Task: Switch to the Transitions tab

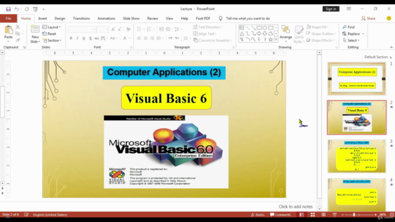Action: 81,18
